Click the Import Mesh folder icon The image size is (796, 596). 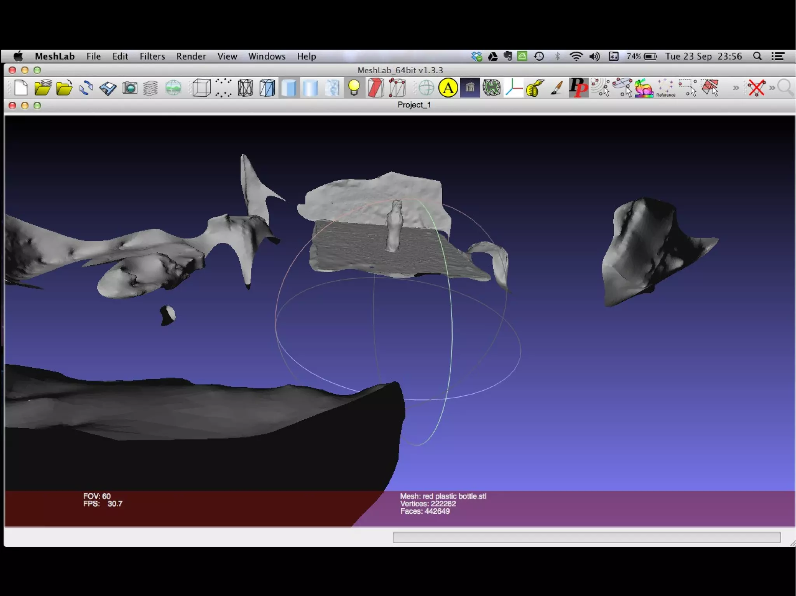[x=64, y=88]
